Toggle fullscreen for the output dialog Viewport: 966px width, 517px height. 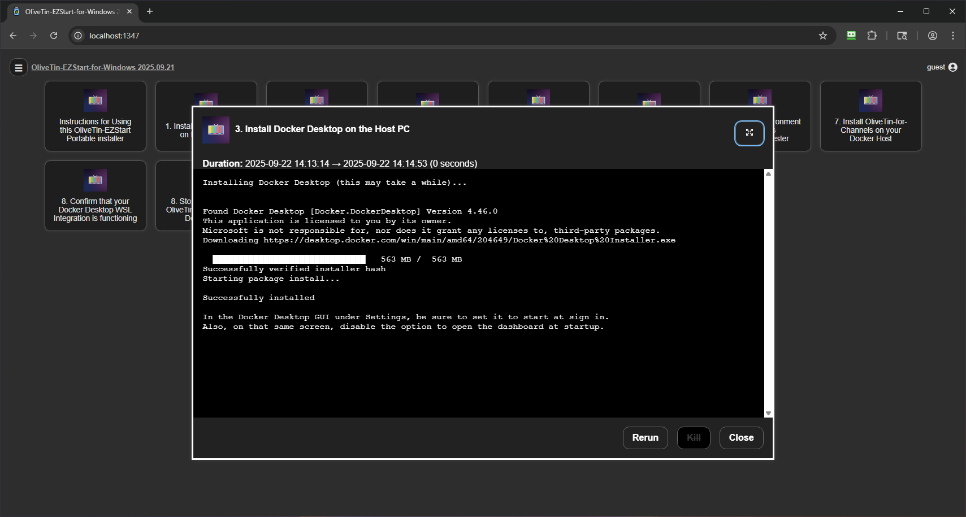[749, 133]
